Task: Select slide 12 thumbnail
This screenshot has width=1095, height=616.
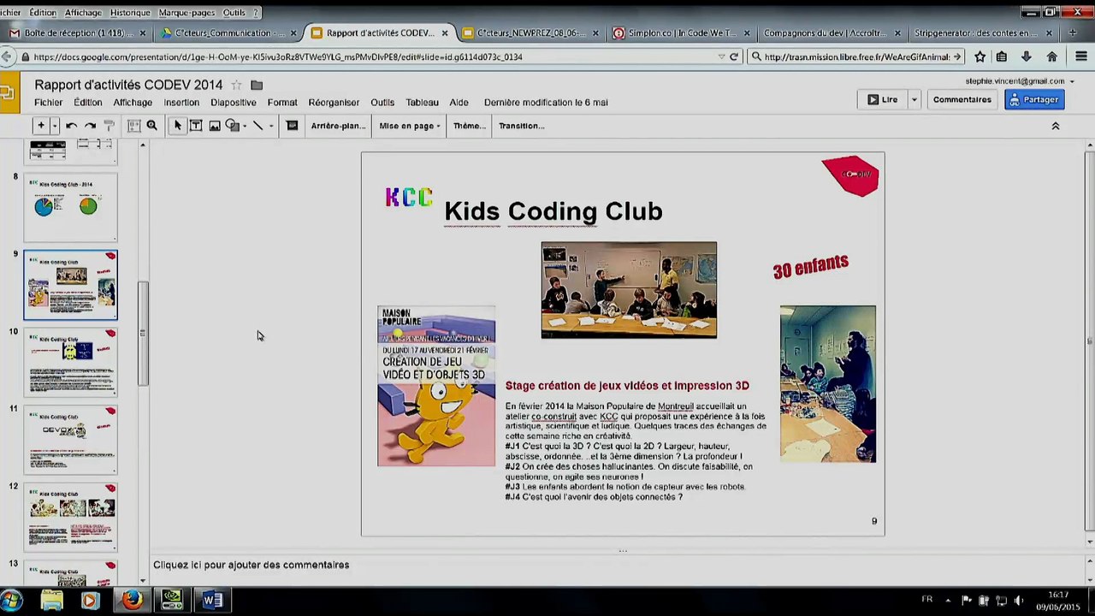Action: 71,518
